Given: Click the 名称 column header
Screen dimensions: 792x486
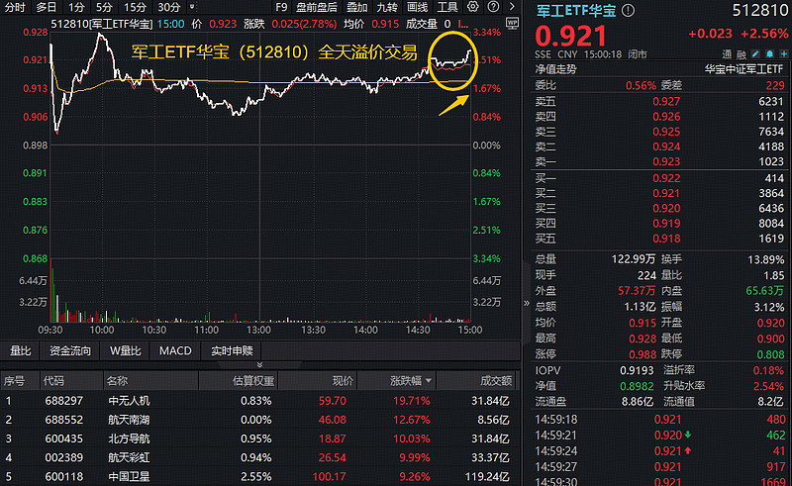Looking at the screenshot, I should click(117, 381).
